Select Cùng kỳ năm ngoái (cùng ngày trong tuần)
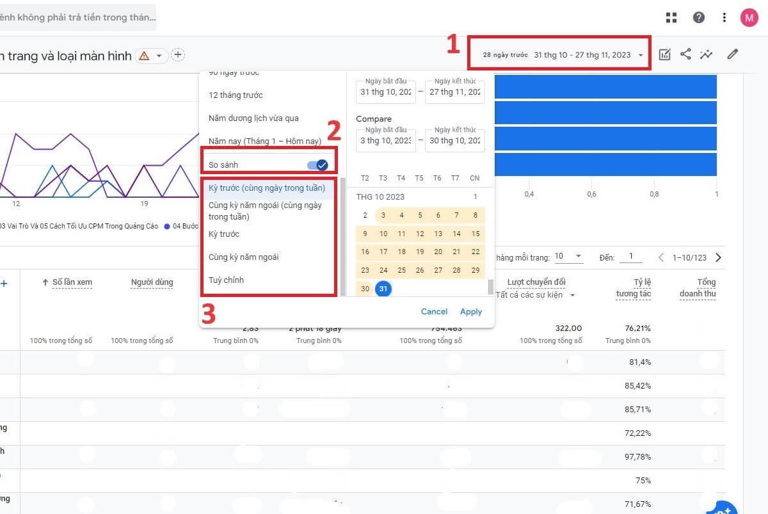Viewport: 768px width, 514px height. coord(265,211)
